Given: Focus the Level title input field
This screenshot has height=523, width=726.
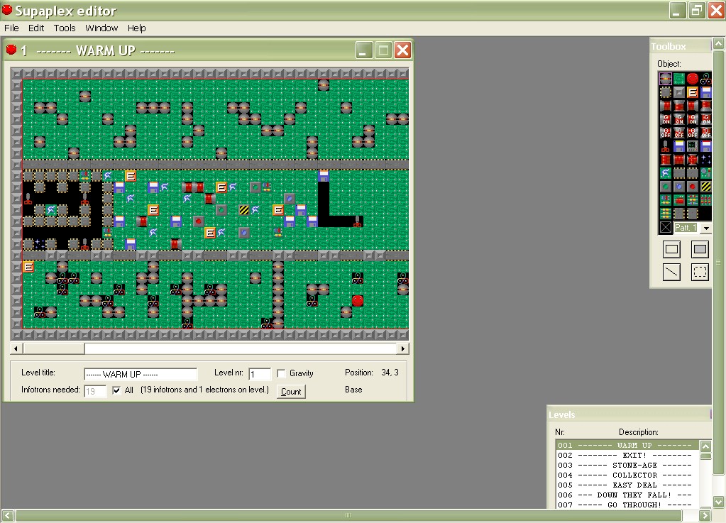Looking at the screenshot, I should click(x=141, y=374).
